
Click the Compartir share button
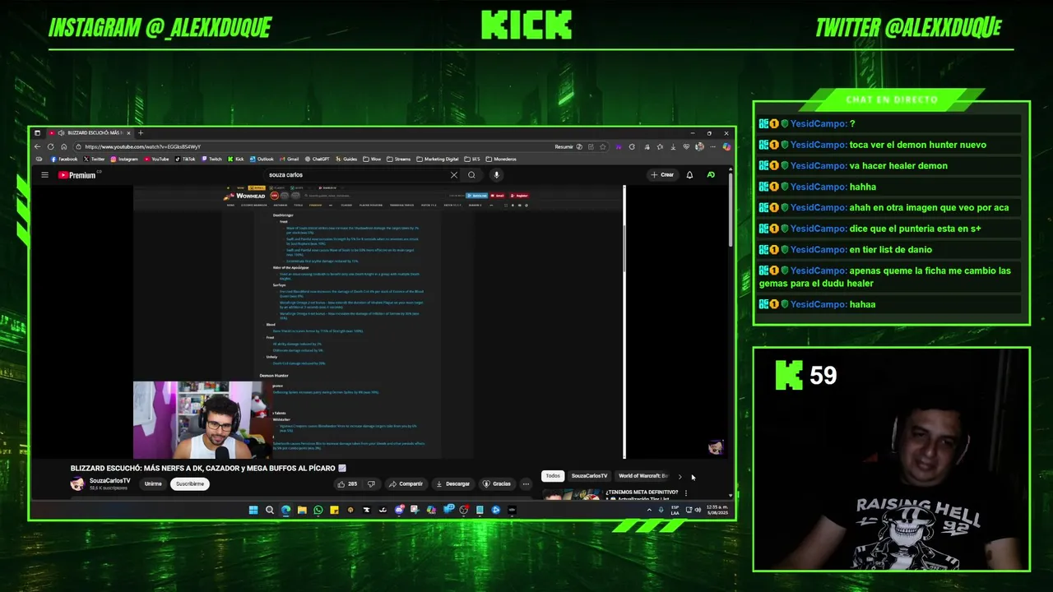pyautogui.click(x=406, y=483)
